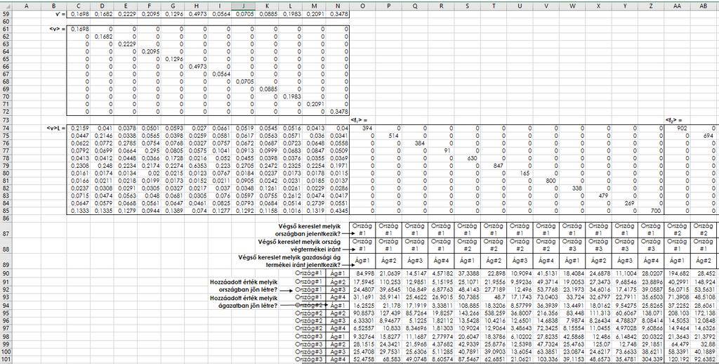Click the "v' =" label cell
The height and width of the screenshot is (364, 719).
[x=59, y=14]
